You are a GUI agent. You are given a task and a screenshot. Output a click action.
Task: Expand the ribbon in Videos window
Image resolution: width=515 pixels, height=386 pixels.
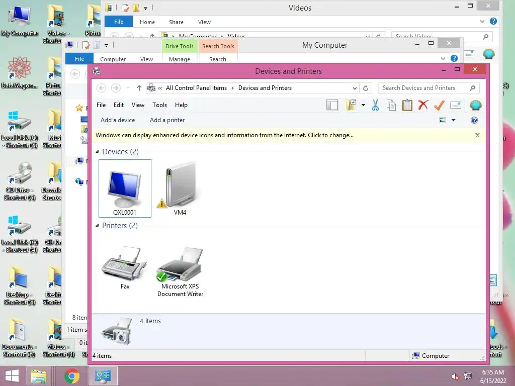point(482,22)
